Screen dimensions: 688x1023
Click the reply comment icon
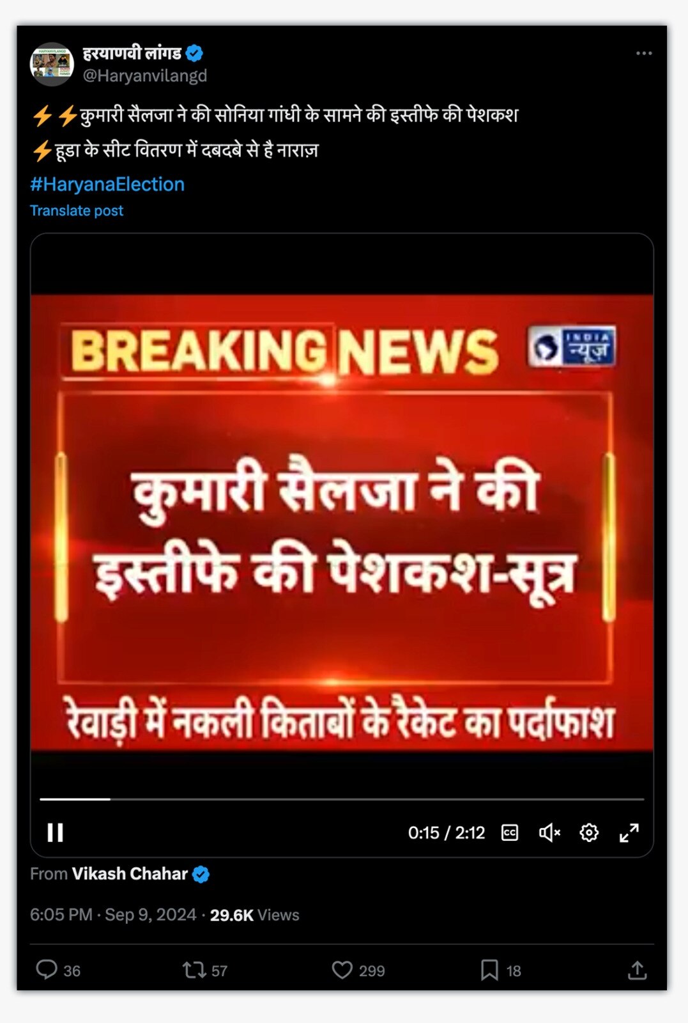(47, 970)
